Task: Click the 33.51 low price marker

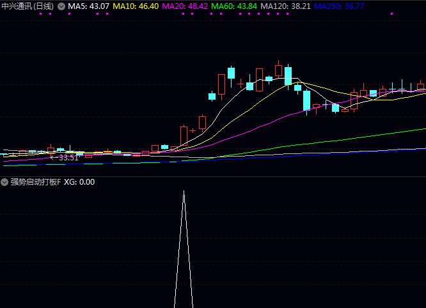Action: [x=68, y=157]
